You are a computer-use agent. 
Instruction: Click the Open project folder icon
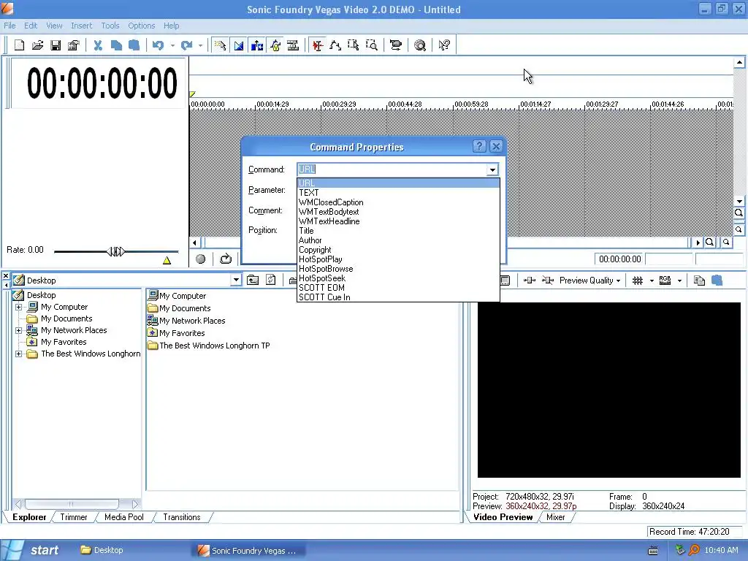click(x=38, y=45)
